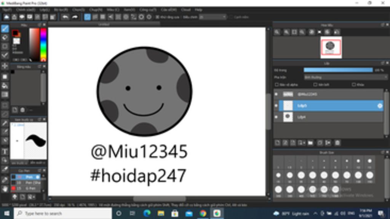Select the Text tool
Image resolution: width=390 pixels, height=219 pixels.
tap(5, 151)
